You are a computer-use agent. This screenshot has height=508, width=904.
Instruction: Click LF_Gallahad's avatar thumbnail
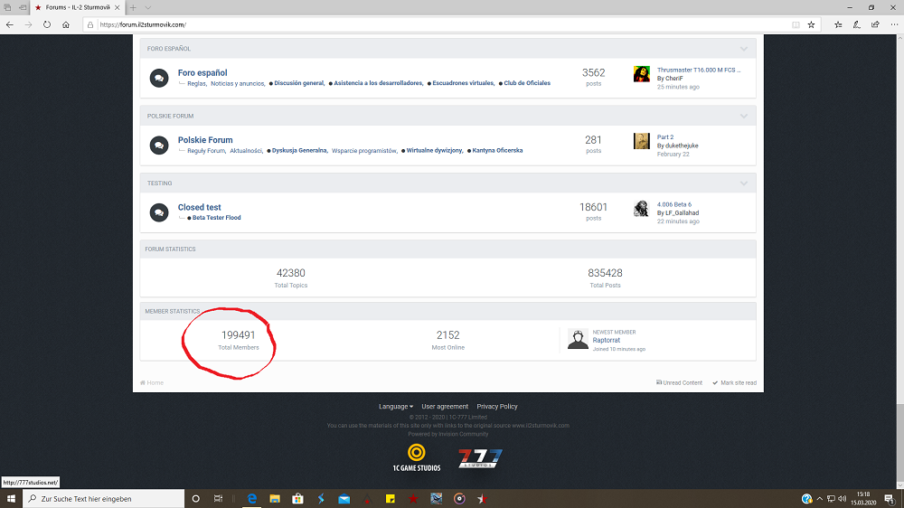point(642,208)
